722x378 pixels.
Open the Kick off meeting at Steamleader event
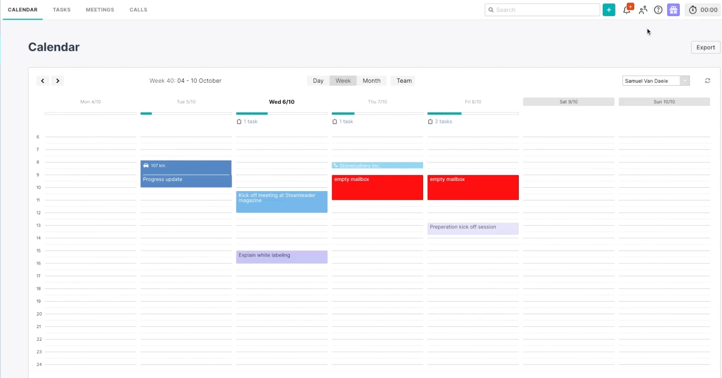click(282, 202)
